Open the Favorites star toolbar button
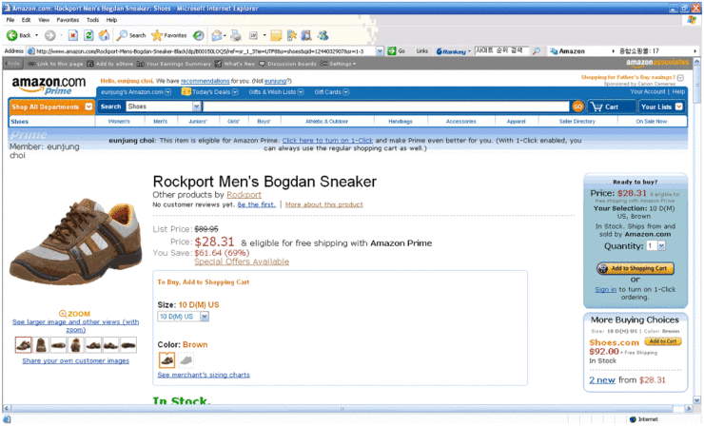 (x=168, y=35)
